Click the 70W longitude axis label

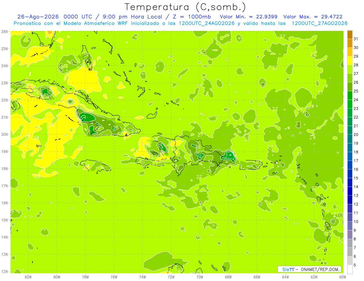tap(200, 277)
